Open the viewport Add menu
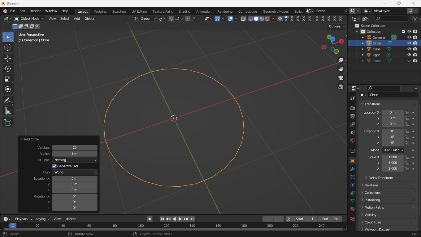The width and height of the screenshot is (421, 237). pyautogui.click(x=77, y=19)
